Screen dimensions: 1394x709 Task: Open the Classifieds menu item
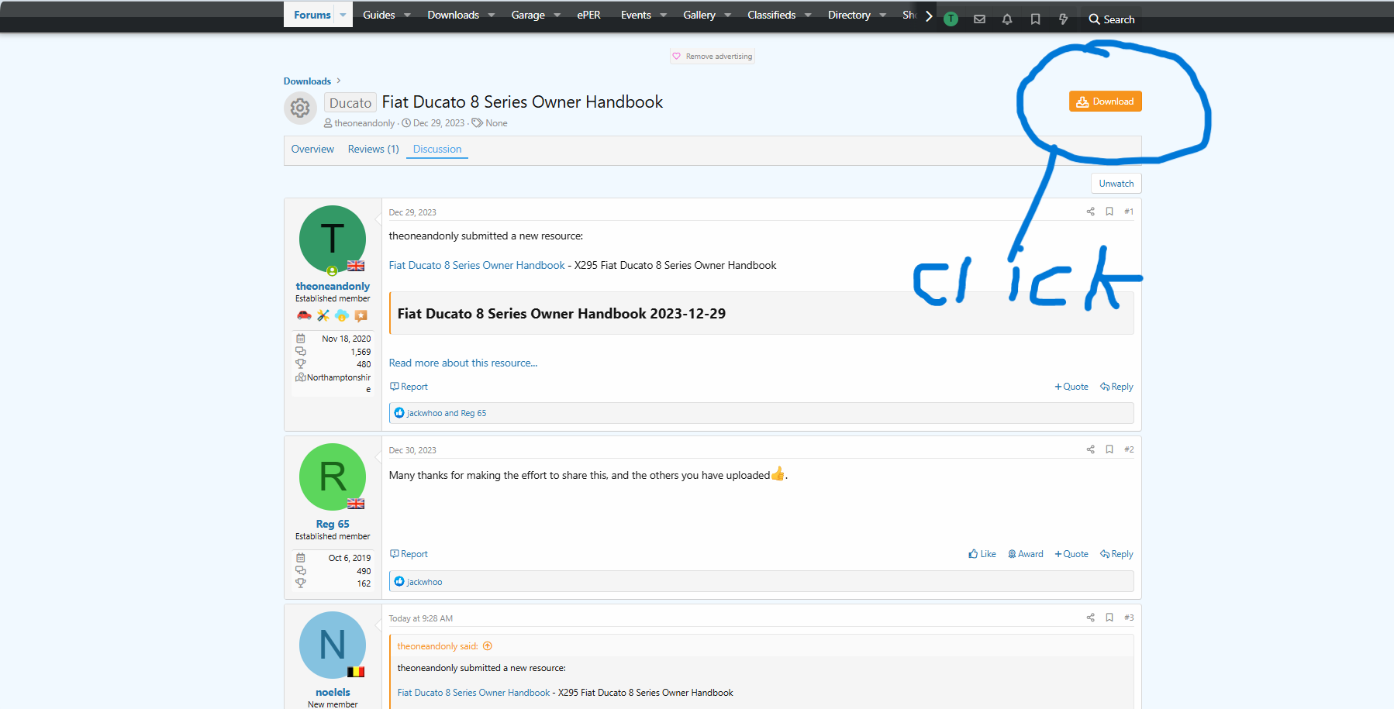[771, 15]
